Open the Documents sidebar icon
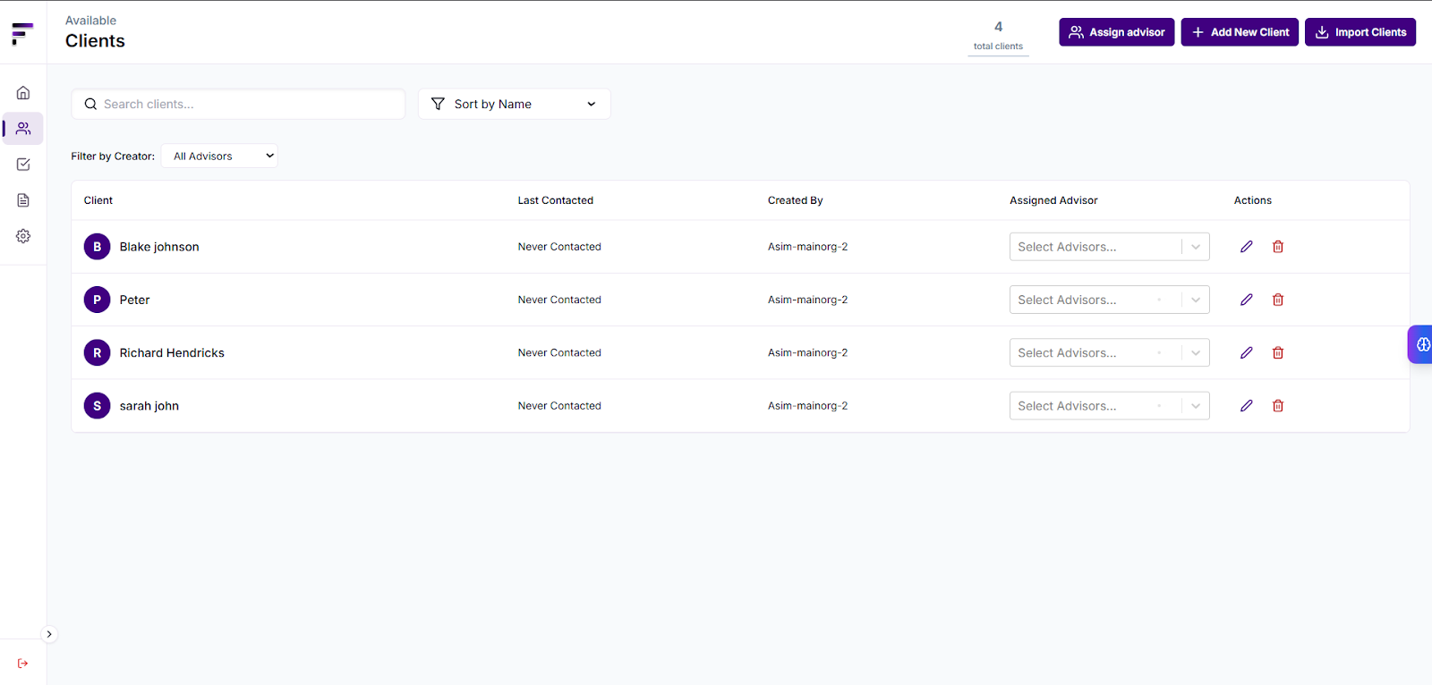 click(x=23, y=200)
